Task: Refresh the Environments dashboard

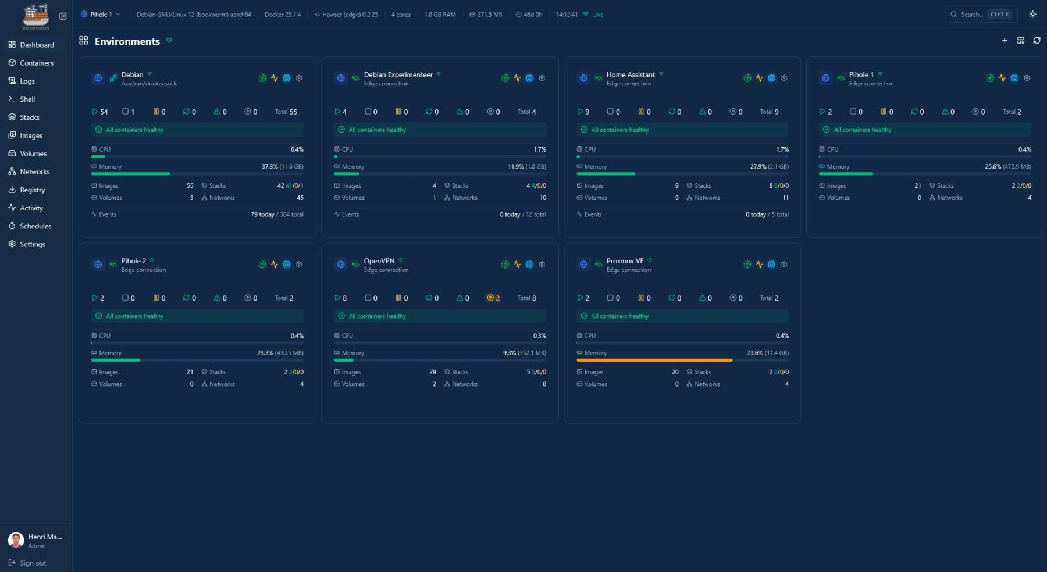Action: (x=1037, y=41)
